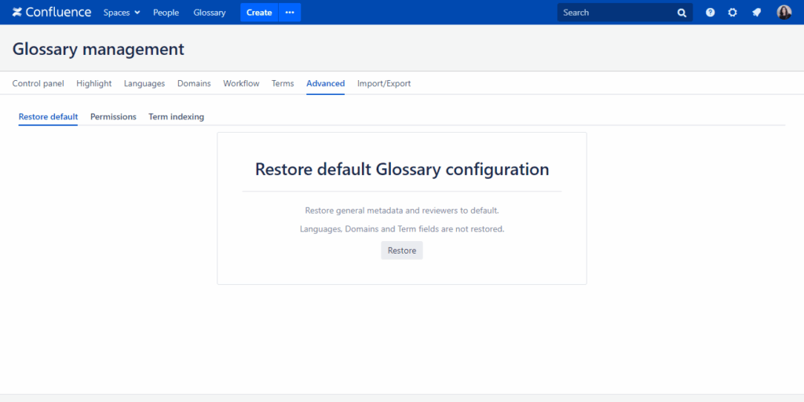
Task: Select the Import/Export tab
Action: click(384, 83)
